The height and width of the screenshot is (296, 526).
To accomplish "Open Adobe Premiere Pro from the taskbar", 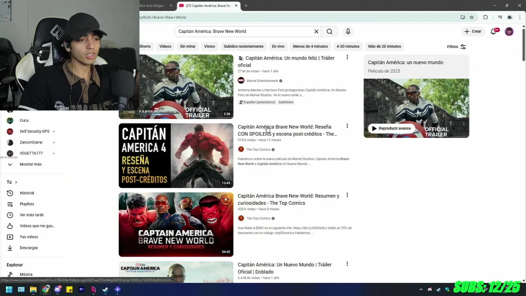I will tap(81, 289).
